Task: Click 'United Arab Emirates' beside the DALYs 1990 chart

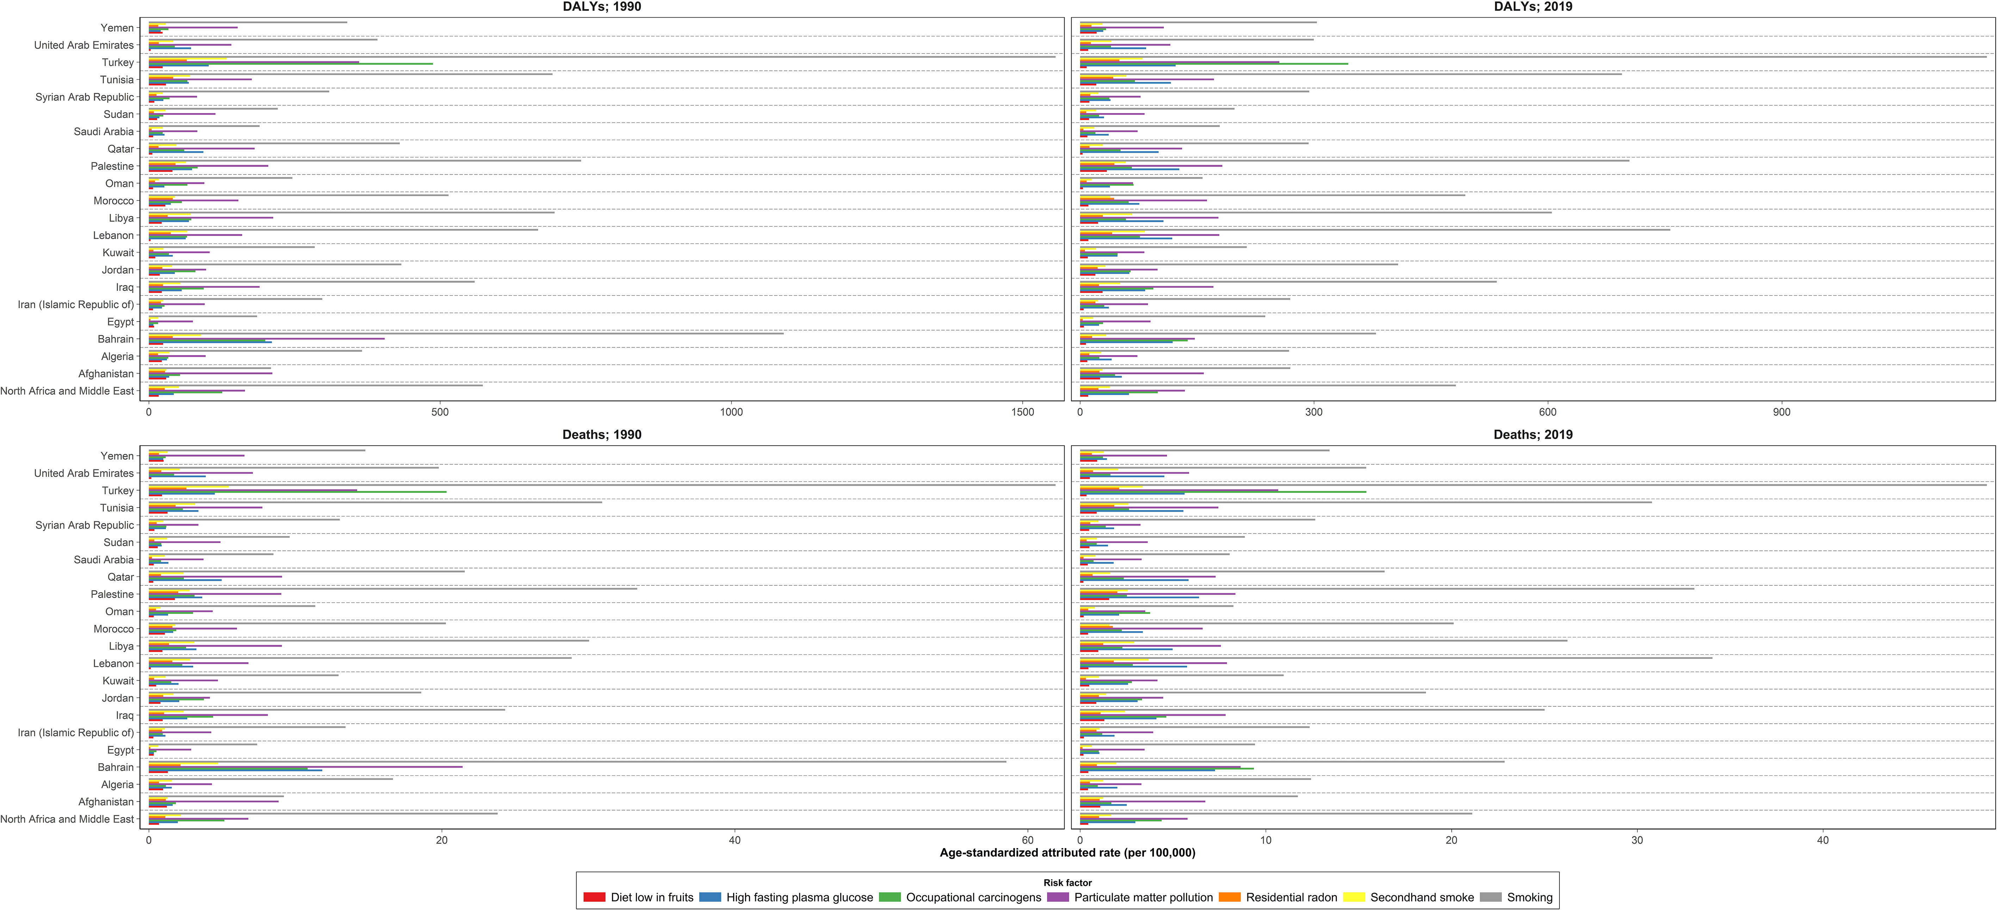Action: [84, 45]
